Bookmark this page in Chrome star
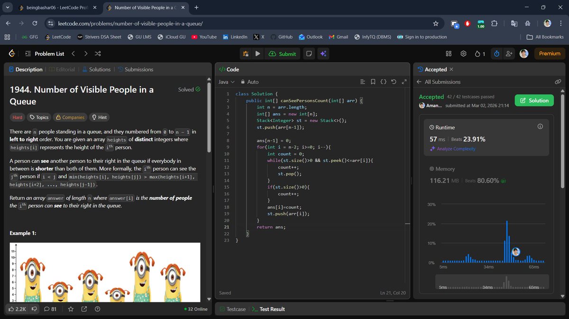Viewport: 569px width, 319px height. coord(436,23)
